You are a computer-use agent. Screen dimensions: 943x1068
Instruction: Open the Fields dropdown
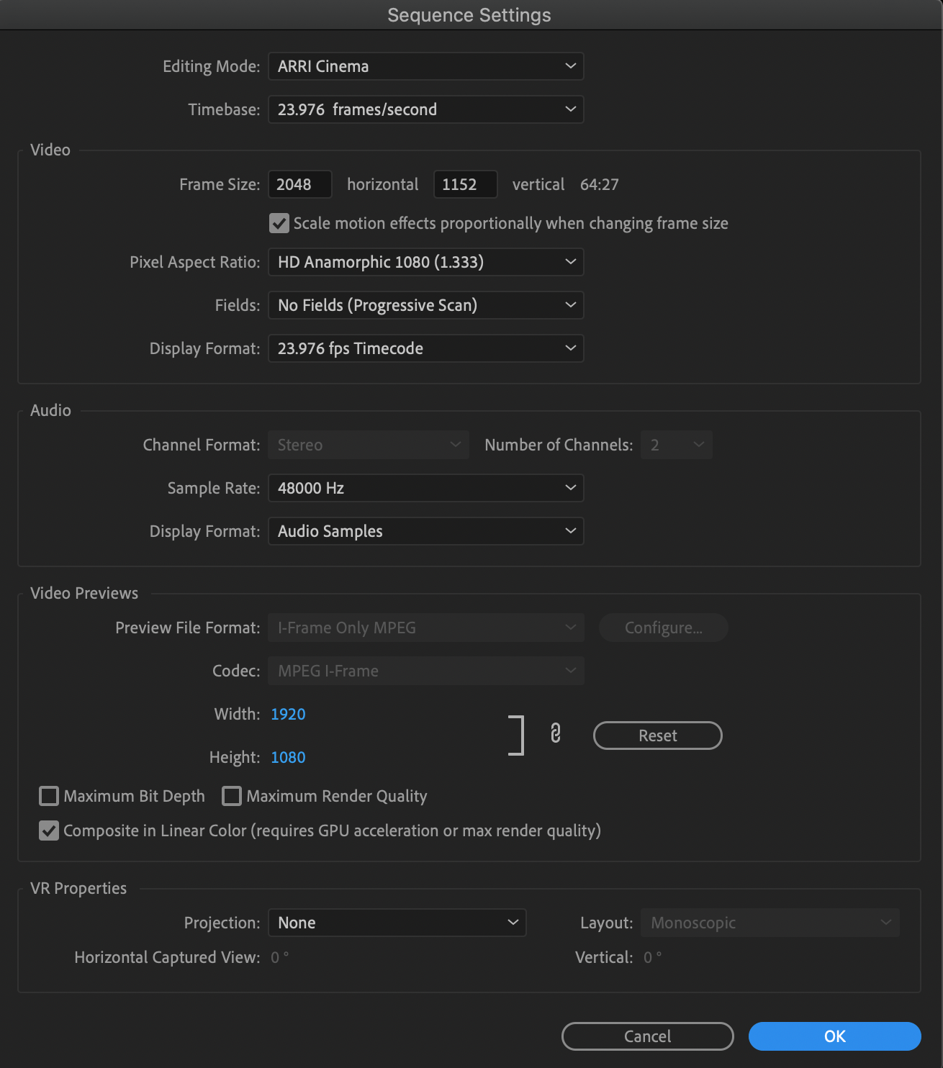425,305
